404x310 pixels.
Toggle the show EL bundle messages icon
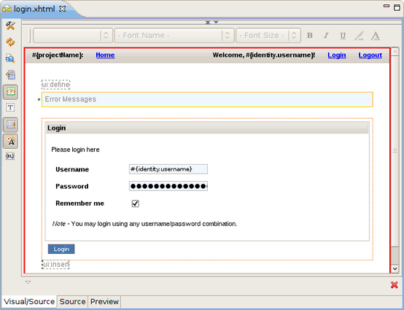(10, 156)
